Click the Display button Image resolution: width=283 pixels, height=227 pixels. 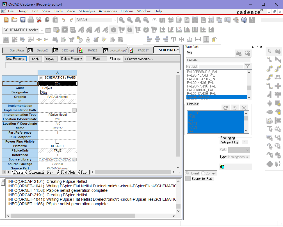[51, 59]
